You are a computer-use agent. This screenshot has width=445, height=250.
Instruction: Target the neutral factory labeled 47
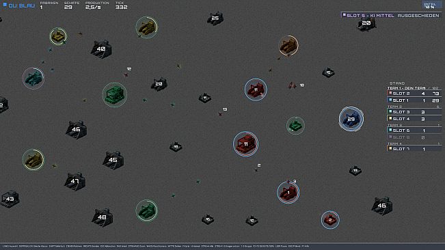(x=75, y=181)
